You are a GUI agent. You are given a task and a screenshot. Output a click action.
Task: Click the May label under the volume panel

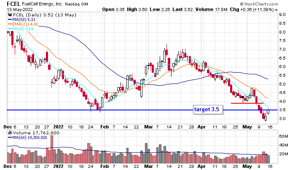[x=247, y=166]
